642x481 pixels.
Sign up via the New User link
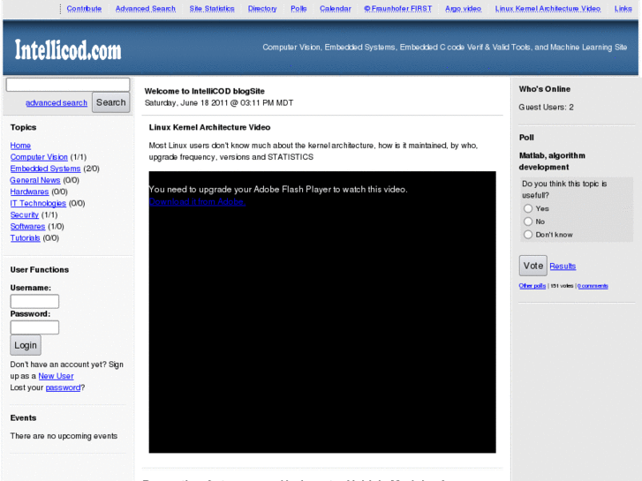pos(57,376)
